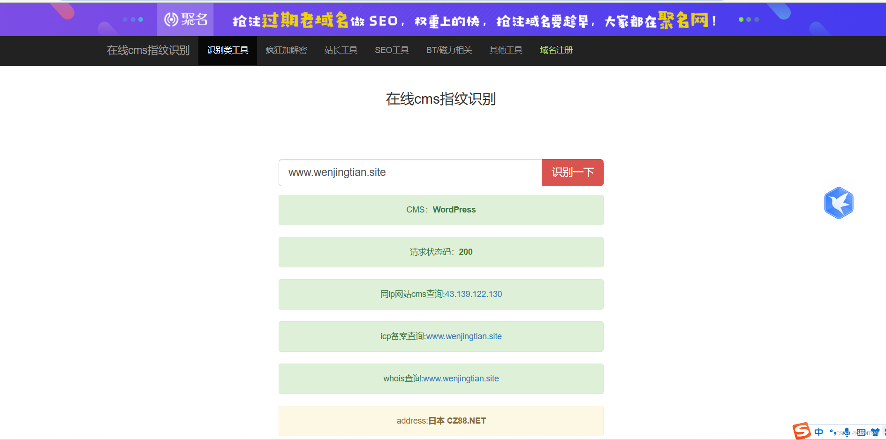Click the 域名注册 menu item
This screenshot has height=440, width=886.
tap(556, 50)
